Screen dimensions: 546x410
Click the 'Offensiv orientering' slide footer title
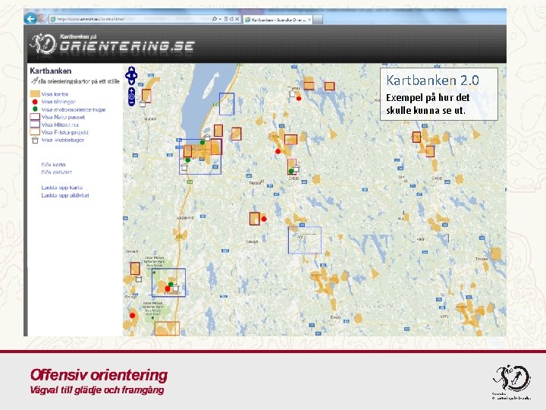click(x=99, y=375)
